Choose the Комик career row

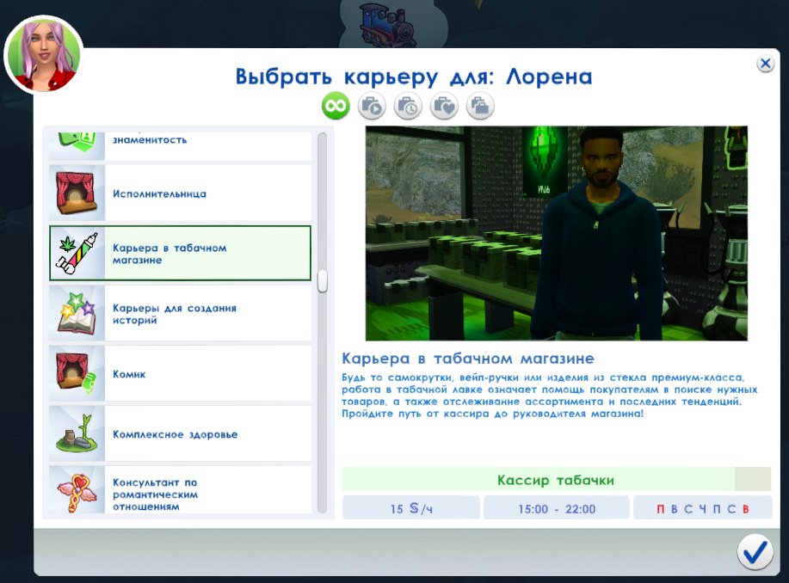[x=180, y=373]
